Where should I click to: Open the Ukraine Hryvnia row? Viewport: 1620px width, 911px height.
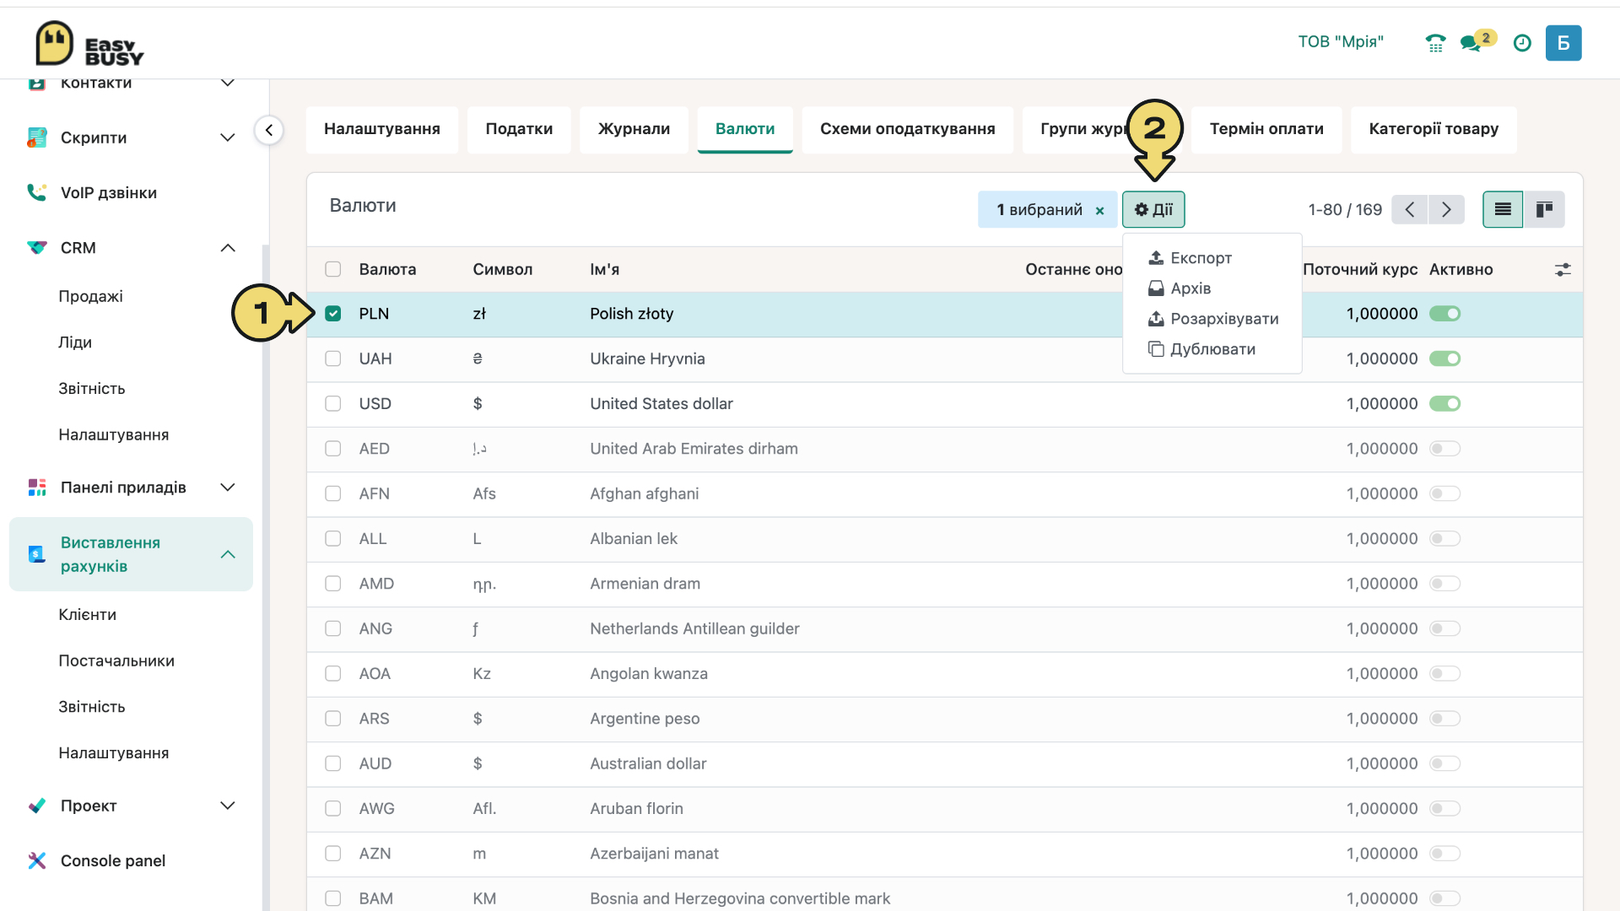click(944, 358)
